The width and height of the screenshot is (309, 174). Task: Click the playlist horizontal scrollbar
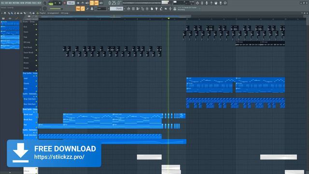115,16
